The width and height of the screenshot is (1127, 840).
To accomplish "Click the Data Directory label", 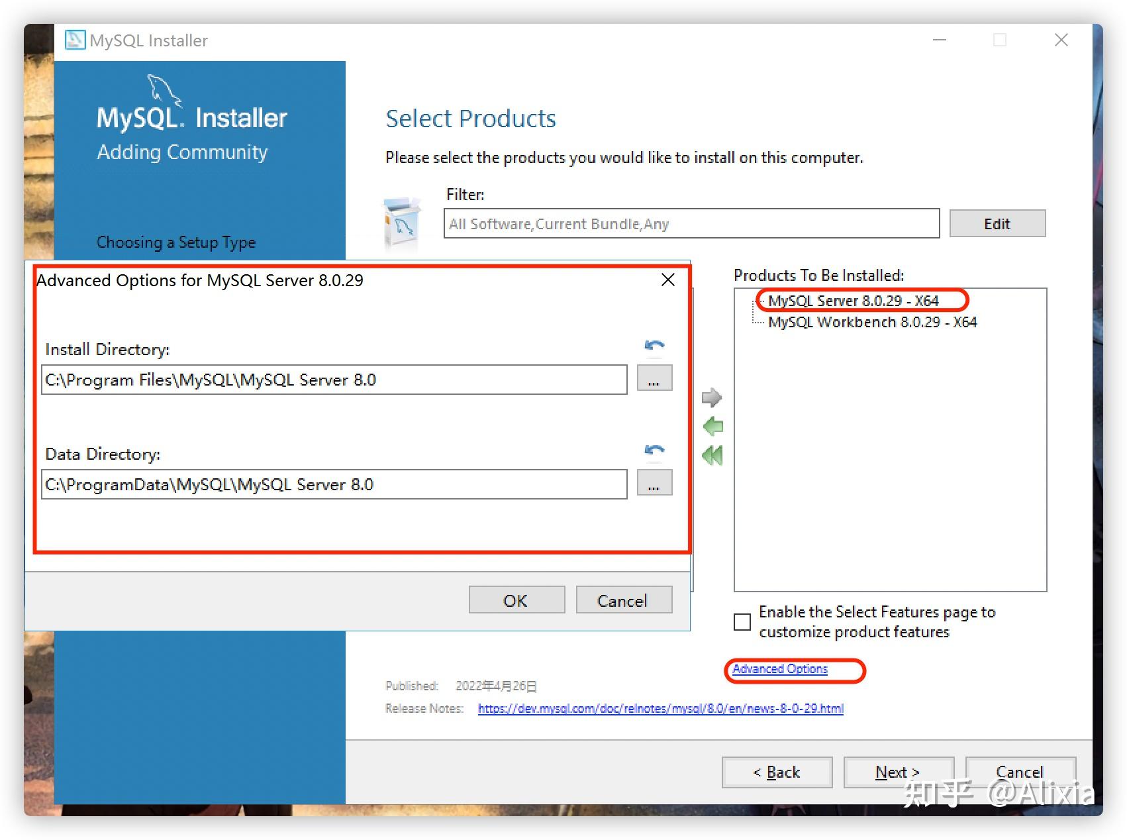I will coord(103,454).
